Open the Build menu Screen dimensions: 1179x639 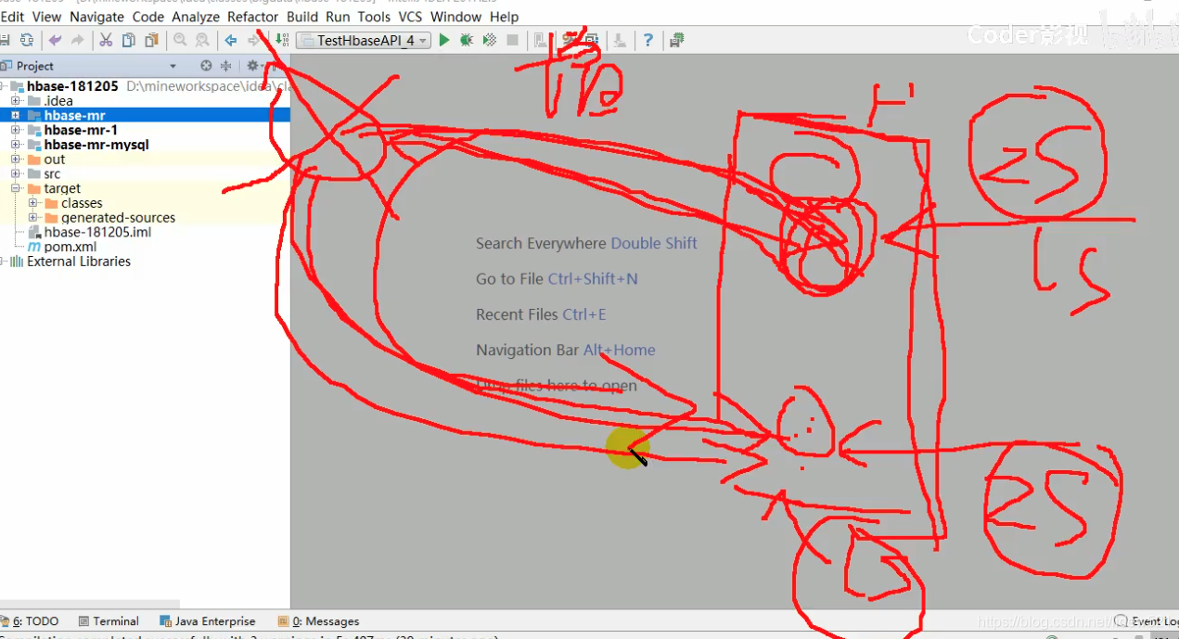[302, 17]
